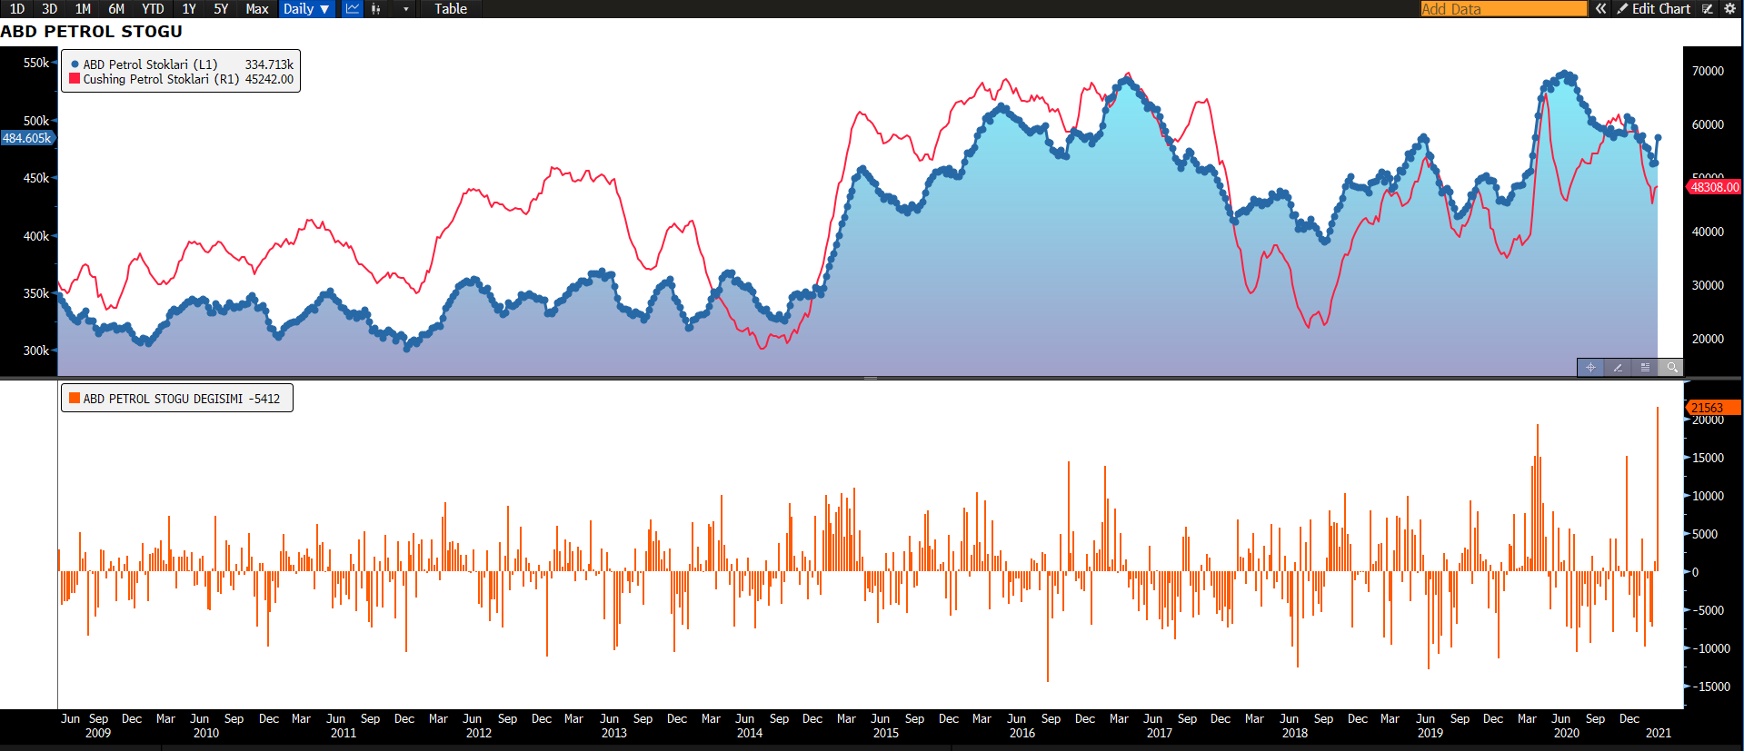Click the 20000 upper right axis label
The image size is (1744, 751).
[1708, 339]
